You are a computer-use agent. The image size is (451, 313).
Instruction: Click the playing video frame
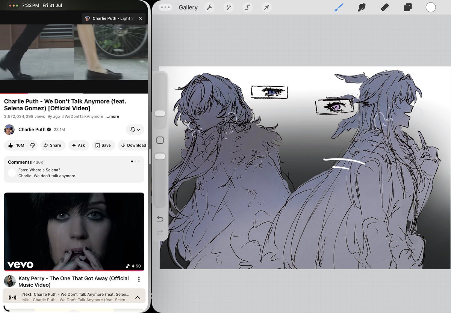coord(74,52)
